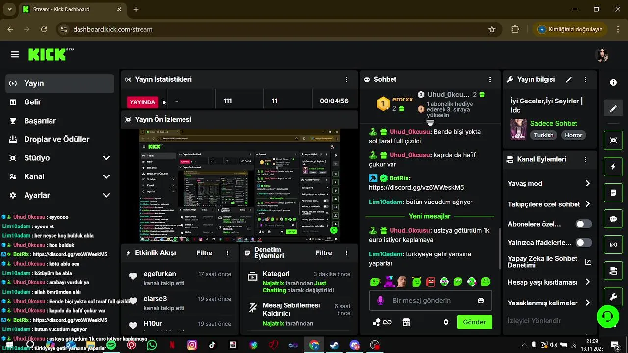Open Yayın bilgisi three-dot menu
This screenshot has width=628, height=353.
pos(585,79)
